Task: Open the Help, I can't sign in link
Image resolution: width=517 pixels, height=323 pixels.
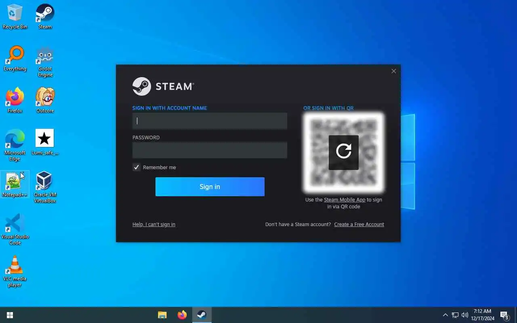Action: [154, 224]
